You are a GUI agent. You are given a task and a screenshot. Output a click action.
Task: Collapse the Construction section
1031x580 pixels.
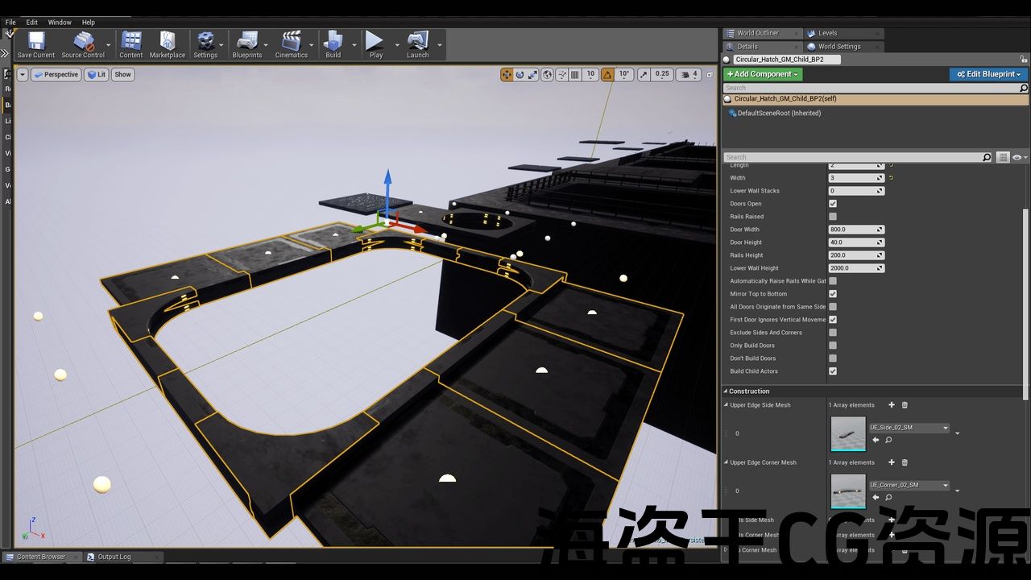click(x=726, y=391)
